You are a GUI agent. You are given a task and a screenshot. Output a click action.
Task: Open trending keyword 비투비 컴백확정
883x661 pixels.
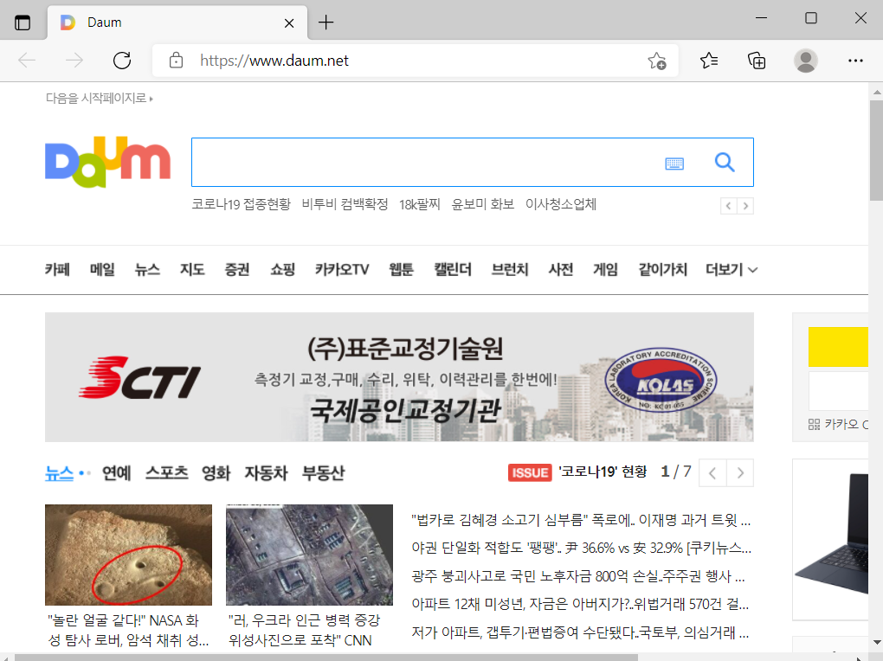coord(345,204)
